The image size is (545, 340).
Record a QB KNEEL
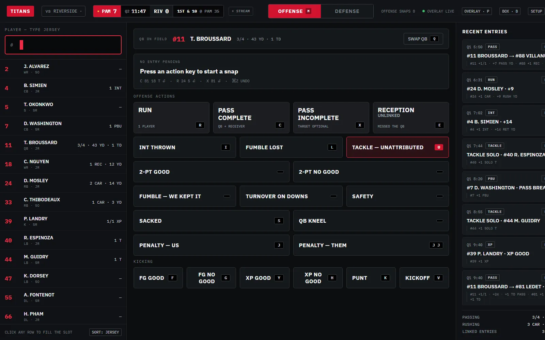tap(371, 221)
